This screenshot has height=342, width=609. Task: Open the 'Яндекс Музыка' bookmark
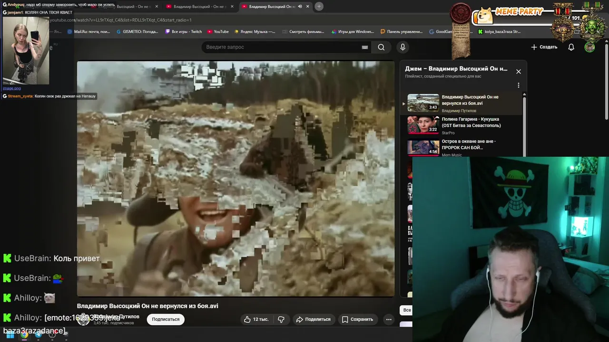point(254,32)
